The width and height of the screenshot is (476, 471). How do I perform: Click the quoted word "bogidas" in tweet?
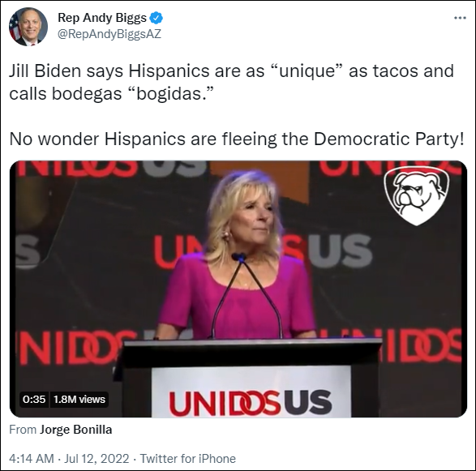click(x=172, y=94)
